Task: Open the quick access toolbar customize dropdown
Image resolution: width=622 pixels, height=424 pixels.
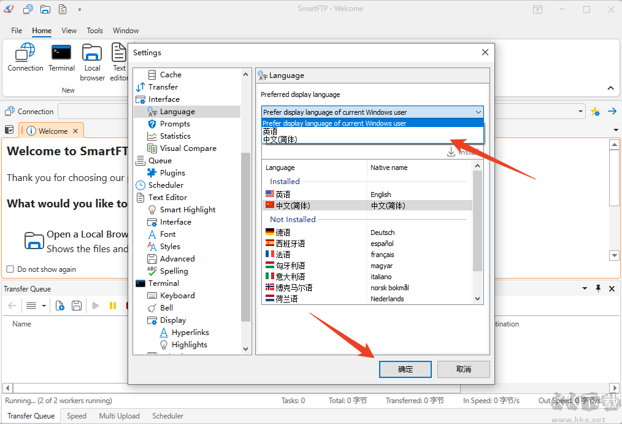Action: [80, 9]
